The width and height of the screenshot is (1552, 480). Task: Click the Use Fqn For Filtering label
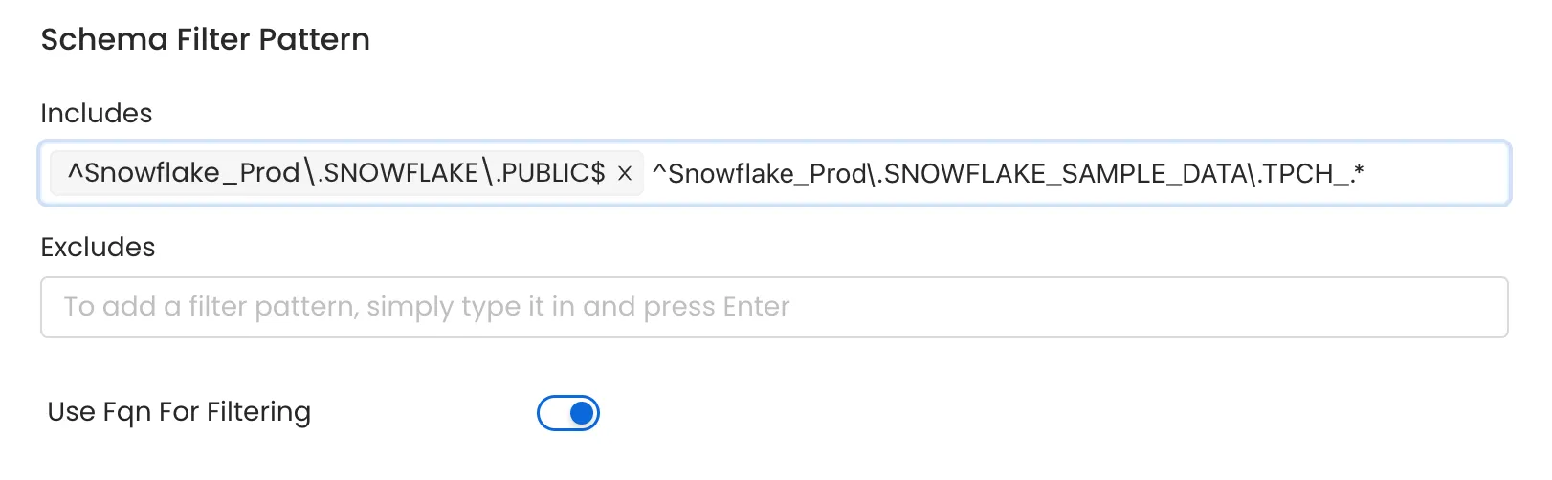coord(179,412)
